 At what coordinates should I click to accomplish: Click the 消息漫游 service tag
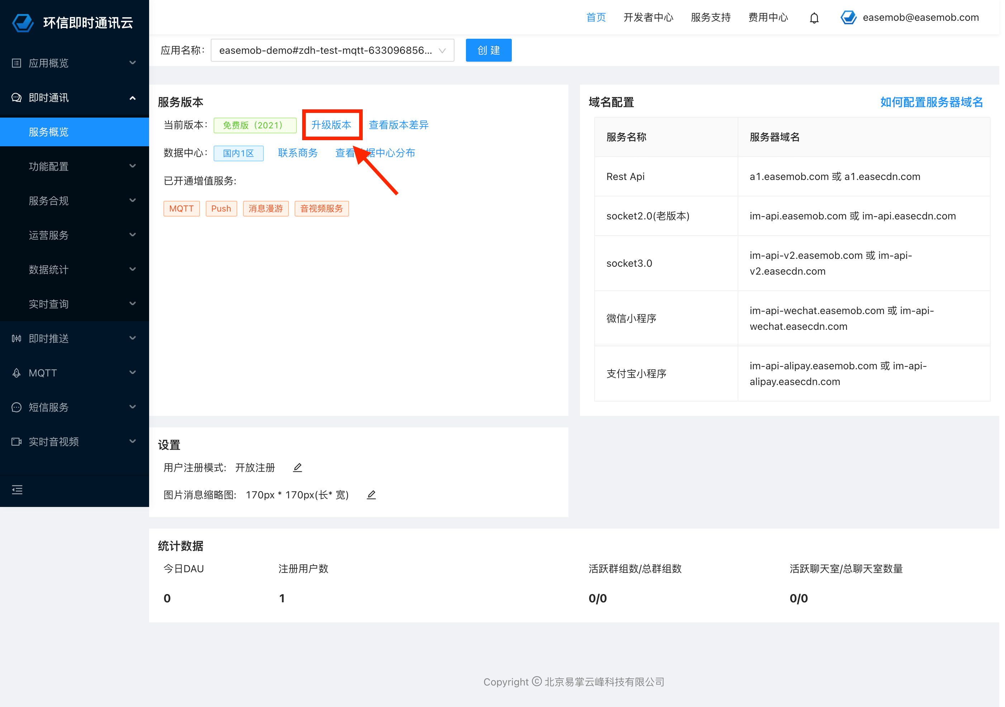tap(266, 208)
